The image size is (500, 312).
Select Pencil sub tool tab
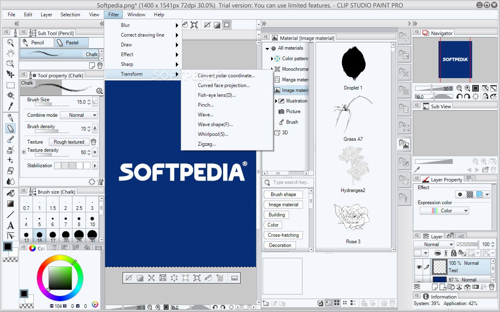(37, 42)
